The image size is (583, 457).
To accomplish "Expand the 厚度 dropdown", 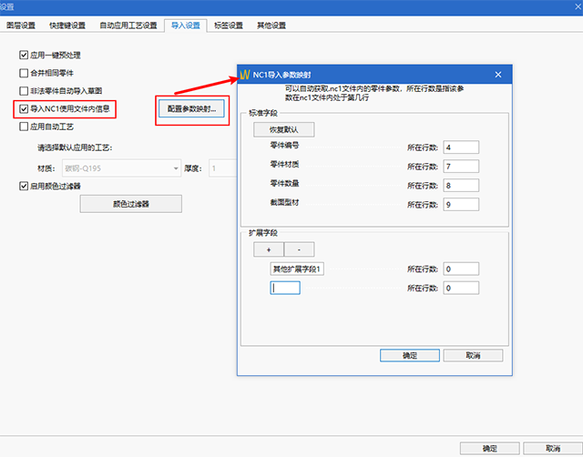I will (x=223, y=168).
